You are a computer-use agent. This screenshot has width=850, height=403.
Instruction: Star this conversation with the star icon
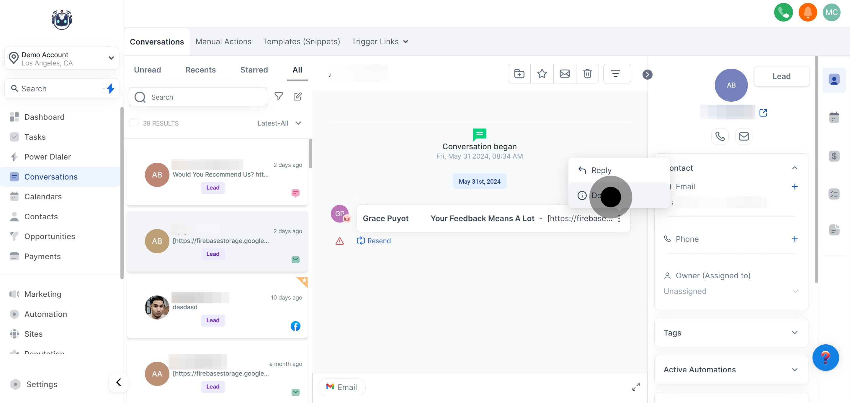(x=542, y=73)
